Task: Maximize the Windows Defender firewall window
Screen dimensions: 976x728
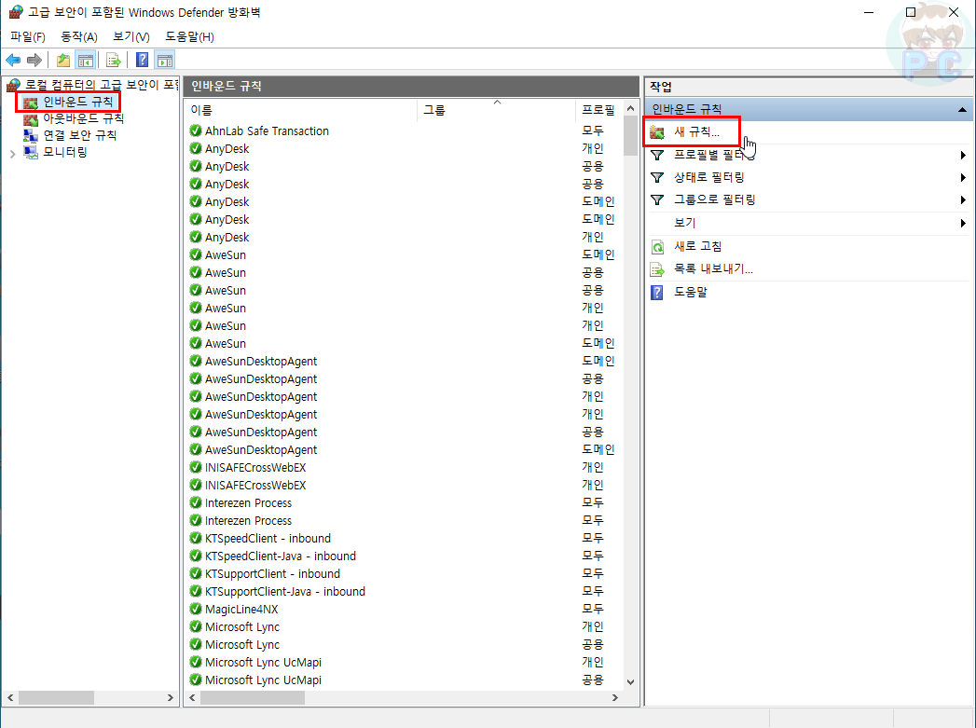Action: pos(911,12)
